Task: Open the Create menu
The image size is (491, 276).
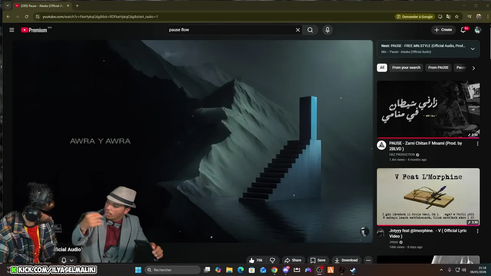Action: coord(443,30)
